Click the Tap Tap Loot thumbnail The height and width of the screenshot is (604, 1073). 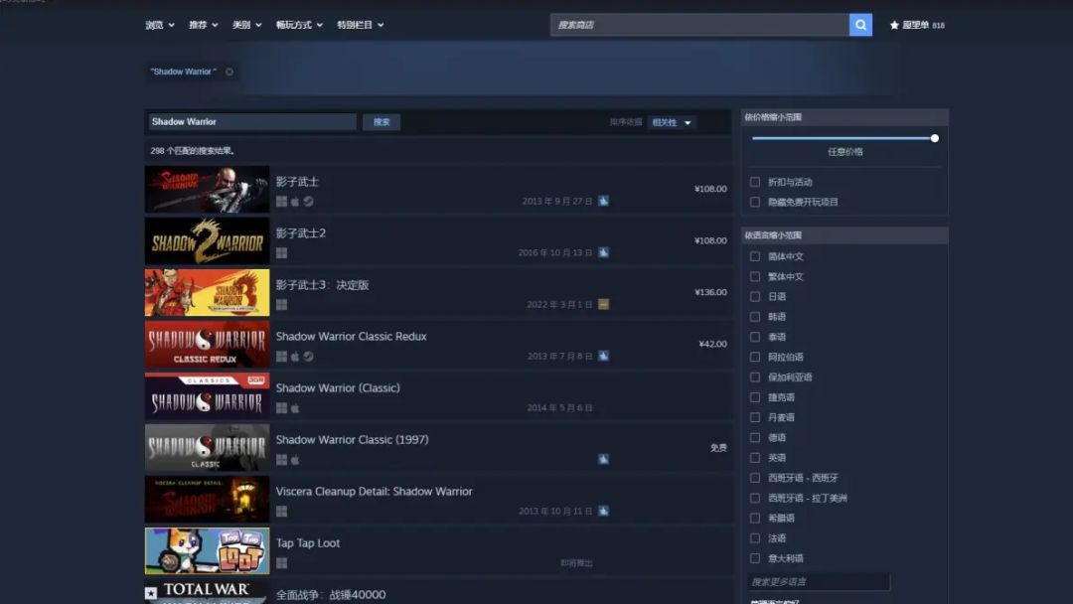(x=207, y=550)
